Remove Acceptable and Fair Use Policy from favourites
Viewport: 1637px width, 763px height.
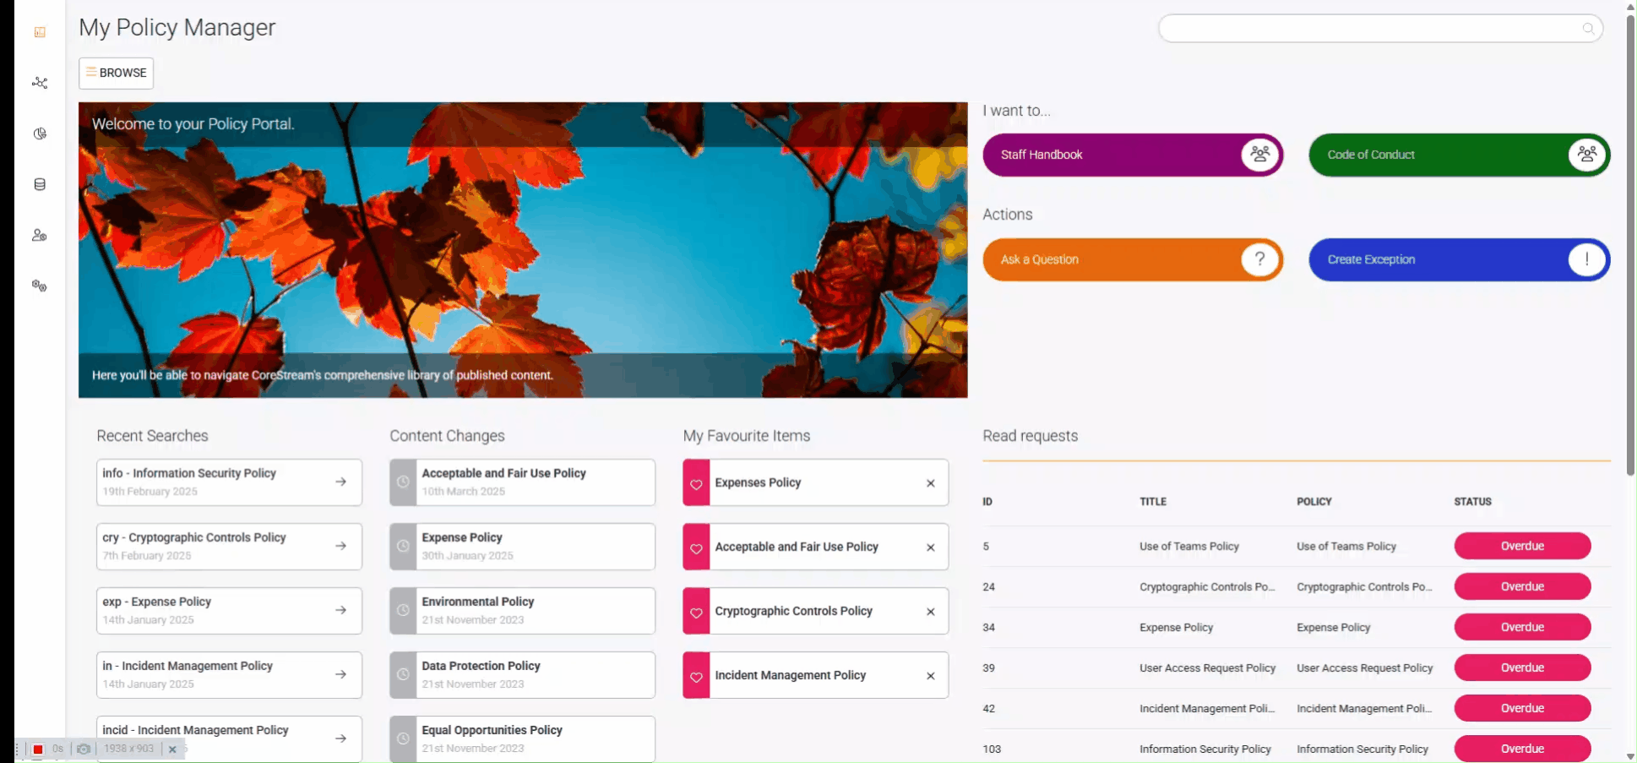coord(930,547)
